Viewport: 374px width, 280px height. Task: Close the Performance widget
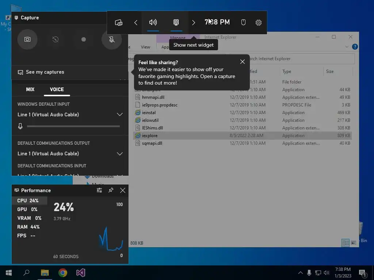(x=123, y=190)
